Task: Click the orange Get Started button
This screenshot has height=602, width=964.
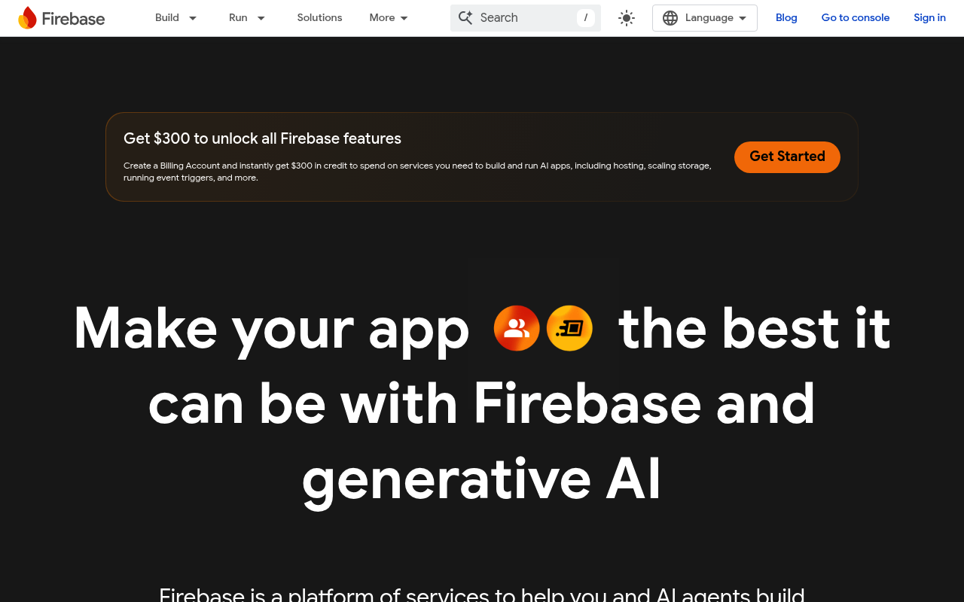Action: [x=787, y=157]
